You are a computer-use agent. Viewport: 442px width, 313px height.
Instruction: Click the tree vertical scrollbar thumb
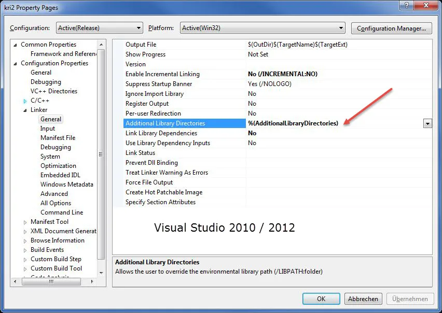pos(101,154)
